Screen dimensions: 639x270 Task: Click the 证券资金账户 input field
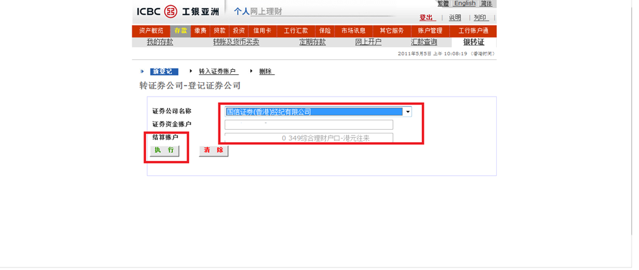[x=309, y=125]
